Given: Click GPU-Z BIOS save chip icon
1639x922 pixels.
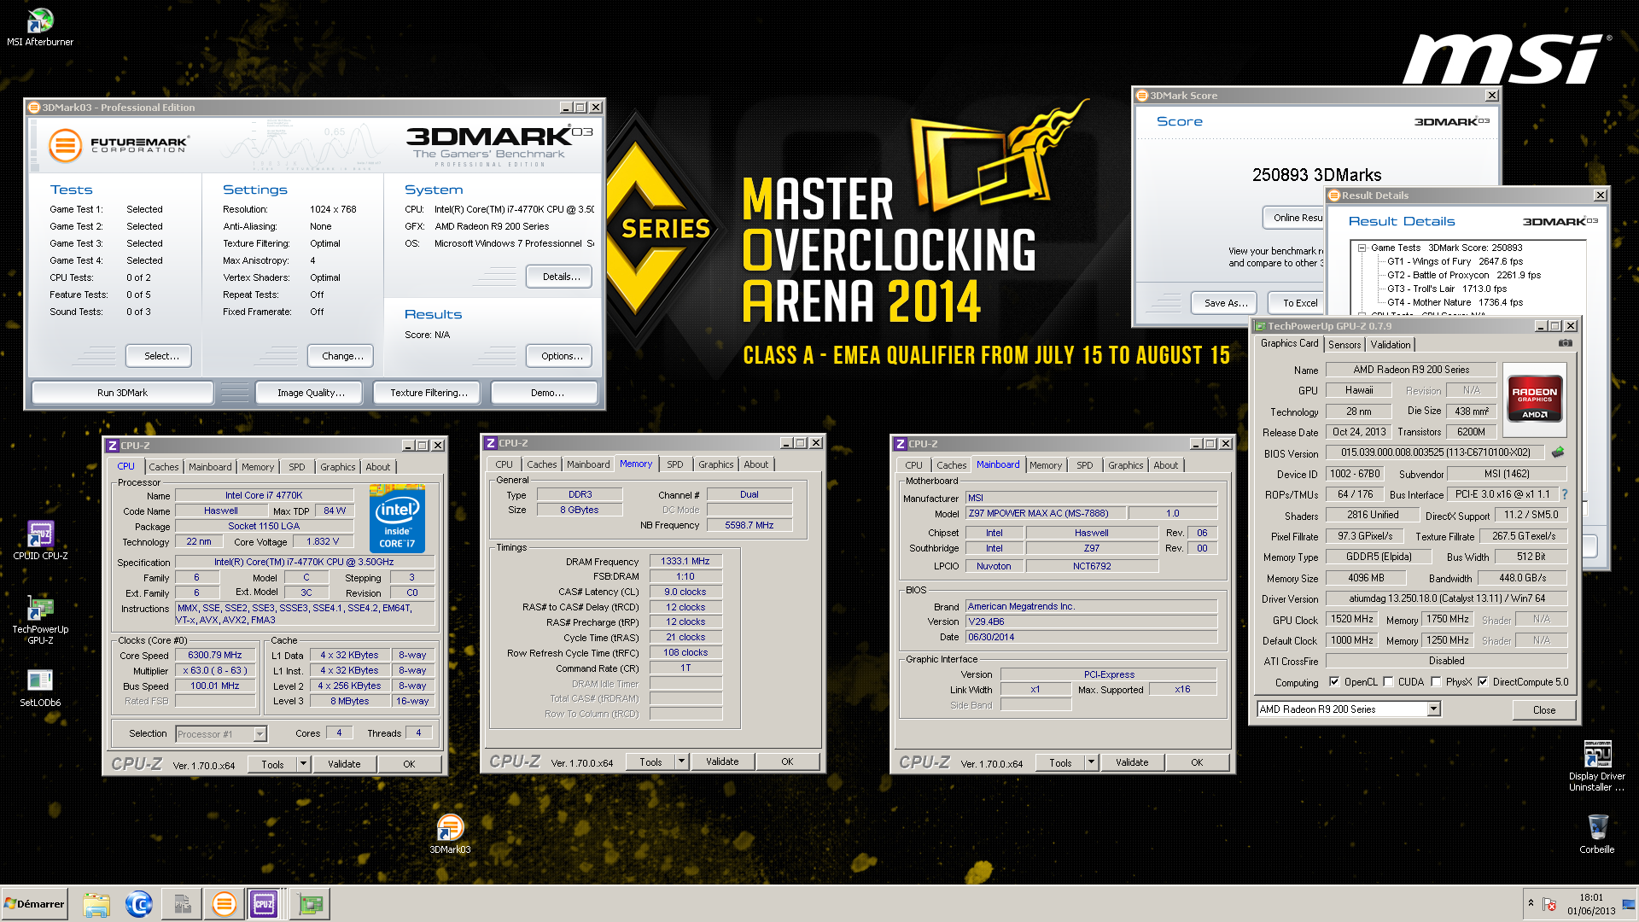Looking at the screenshot, I should click(1558, 452).
